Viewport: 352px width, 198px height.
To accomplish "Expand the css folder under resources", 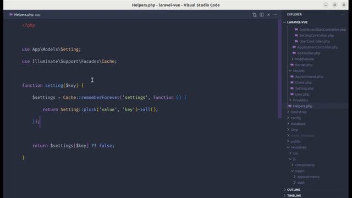I will pos(295,153).
